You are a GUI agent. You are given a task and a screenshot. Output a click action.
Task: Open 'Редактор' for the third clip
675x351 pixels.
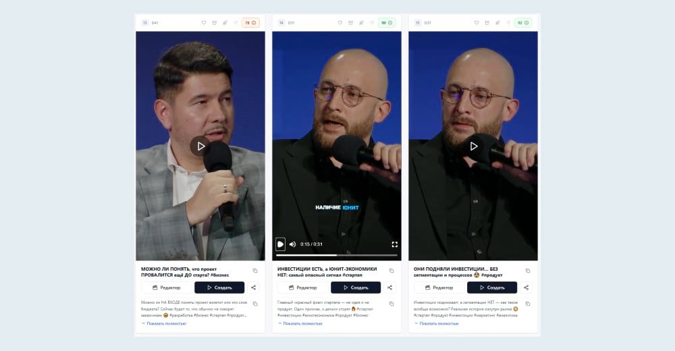click(x=439, y=288)
